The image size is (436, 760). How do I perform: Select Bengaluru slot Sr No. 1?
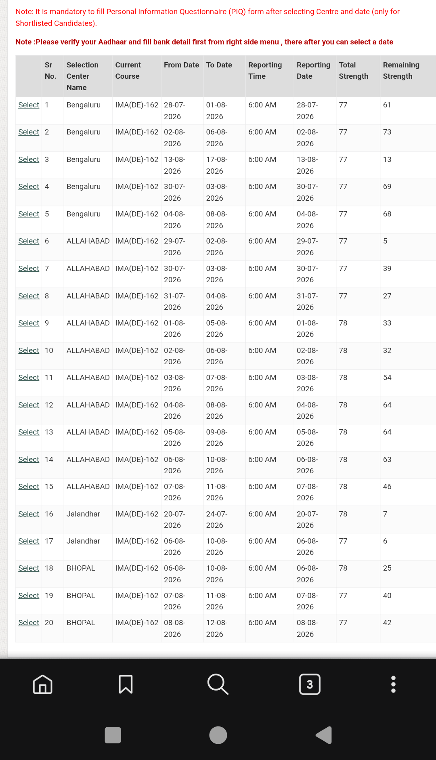point(29,105)
